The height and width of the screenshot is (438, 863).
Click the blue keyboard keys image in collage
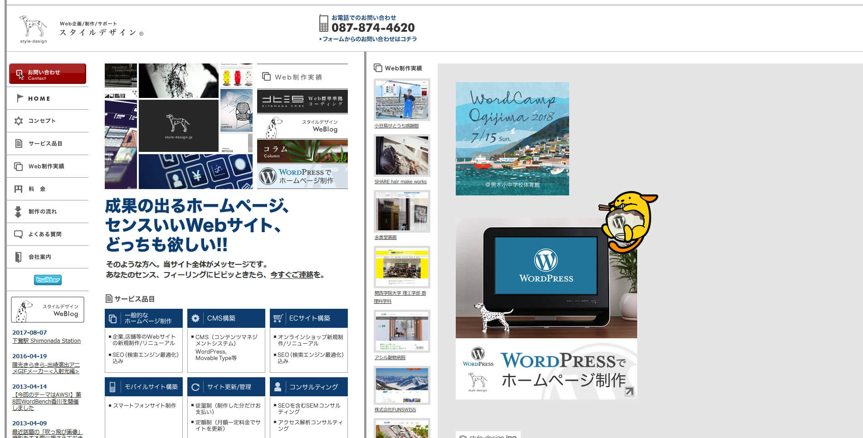coord(195,171)
